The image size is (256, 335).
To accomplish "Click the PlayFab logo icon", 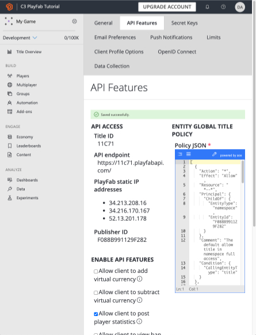I will (x=9, y=7).
